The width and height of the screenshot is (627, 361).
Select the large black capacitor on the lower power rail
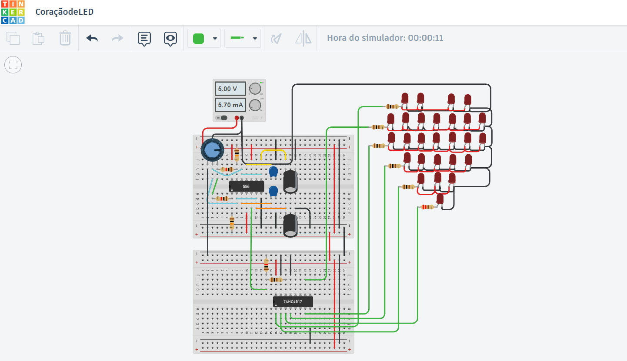[290, 225]
